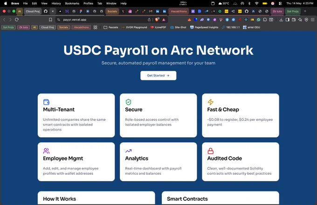This screenshot has width=317, height=205.
Task: Open the share icon in the address bar
Action: (x=149, y=20)
